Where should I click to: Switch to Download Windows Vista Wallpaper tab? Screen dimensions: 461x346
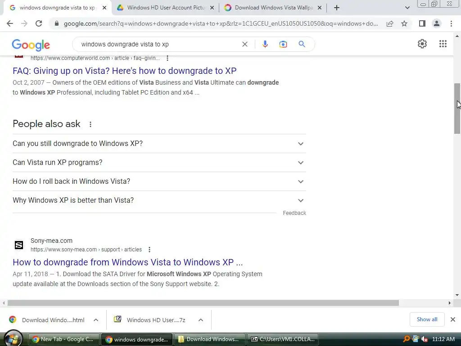tap(273, 8)
